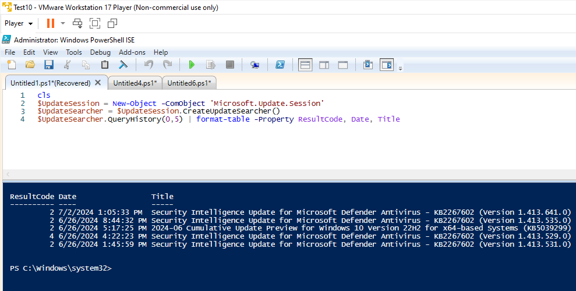576x291 pixels.
Task: Click the 6/26/2024 8:44:32 PM row
Action: point(290,221)
